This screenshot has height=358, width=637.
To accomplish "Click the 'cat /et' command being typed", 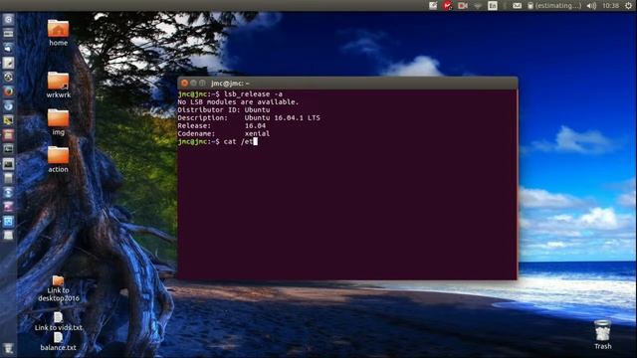I will pyautogui.click(x=239, y=141).
